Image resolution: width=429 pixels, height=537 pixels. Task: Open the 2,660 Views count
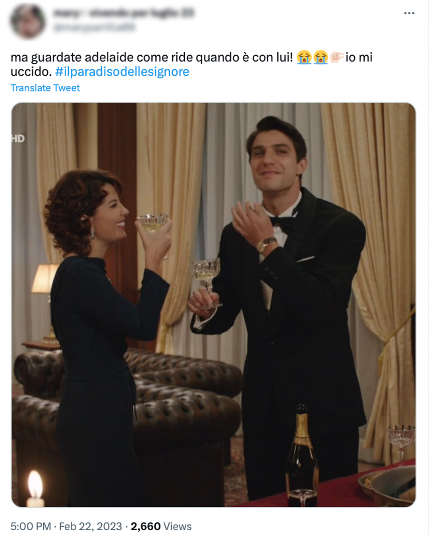[161, 526]
